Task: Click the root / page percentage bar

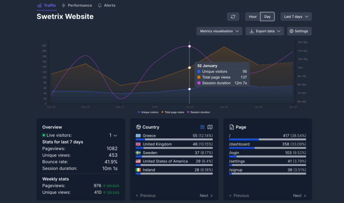Action: pyautogui.click(x=267, y=139)
